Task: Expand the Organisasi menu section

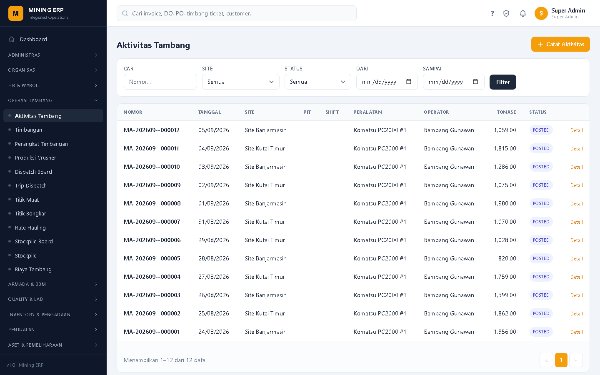Action: coord(53,70)
